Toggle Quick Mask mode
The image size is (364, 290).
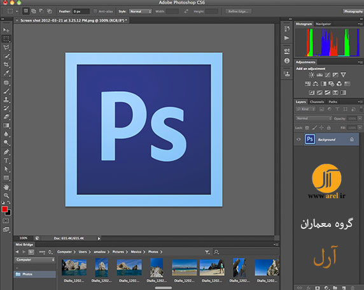point(6,221)
